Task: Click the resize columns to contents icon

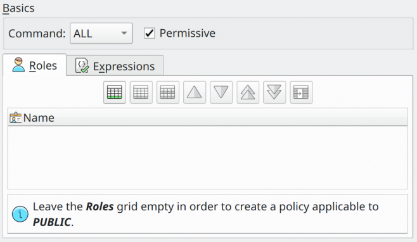Action: pos(301,92)
